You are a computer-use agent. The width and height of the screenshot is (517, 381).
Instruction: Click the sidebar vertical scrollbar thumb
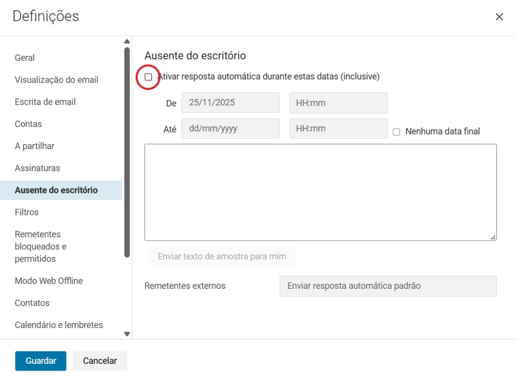[x=127, y=151]
